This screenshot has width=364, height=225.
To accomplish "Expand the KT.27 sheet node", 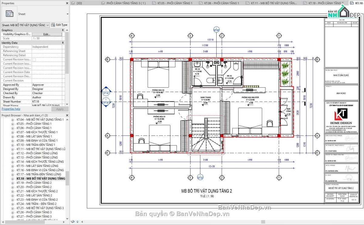I will [x=12, y=217].
